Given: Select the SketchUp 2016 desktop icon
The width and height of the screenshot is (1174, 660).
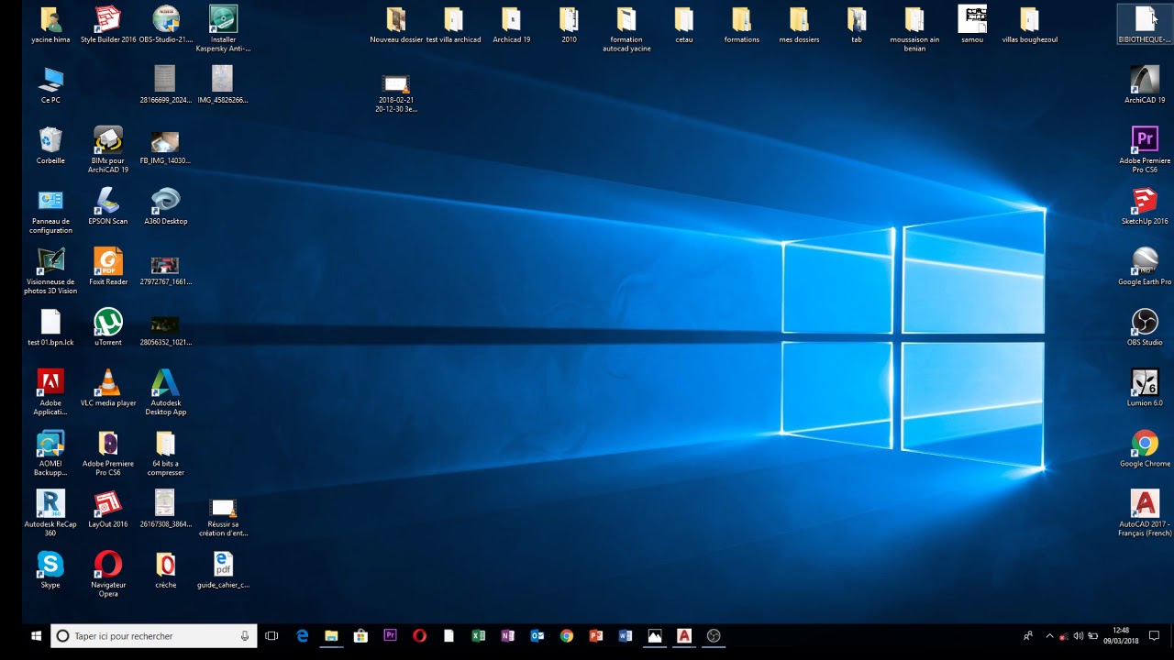Looking at the screenshot, I should tap(1145, 206).
